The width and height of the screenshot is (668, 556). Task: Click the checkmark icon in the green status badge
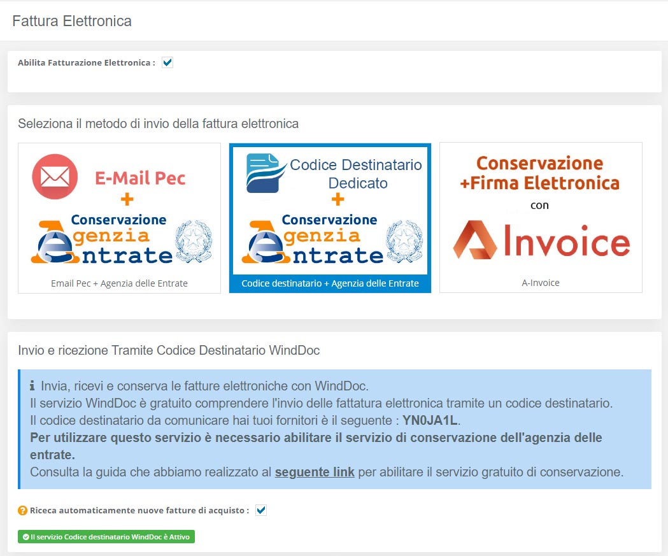[25, 537]
